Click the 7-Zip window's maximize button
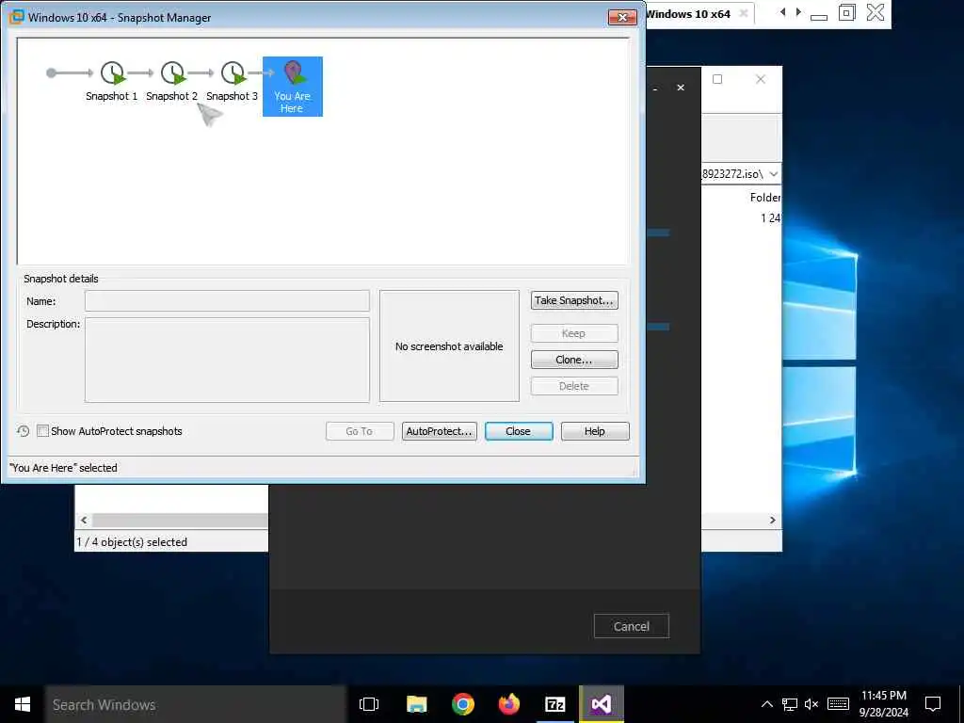 pyautogui.click(x=717, y=79)
